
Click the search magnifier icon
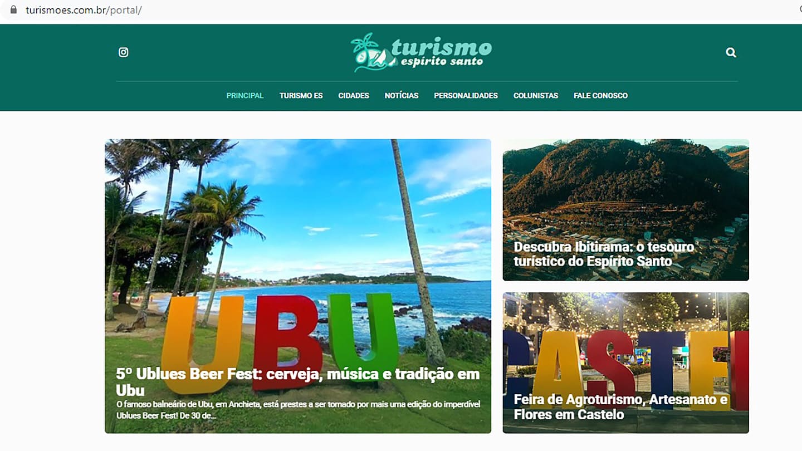click(x=731, y=52)
